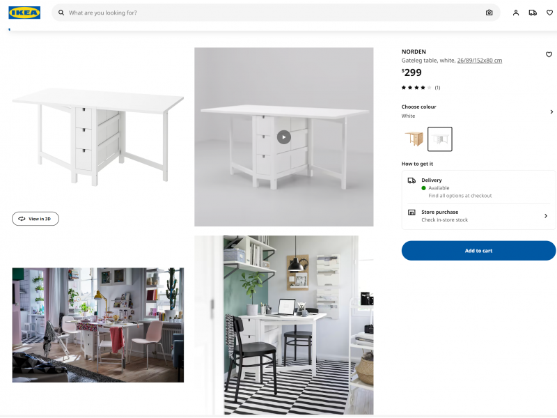Screen dimensions: 557x418
Task: Select the birch colour swatch
Action: (x=414, y=139)
